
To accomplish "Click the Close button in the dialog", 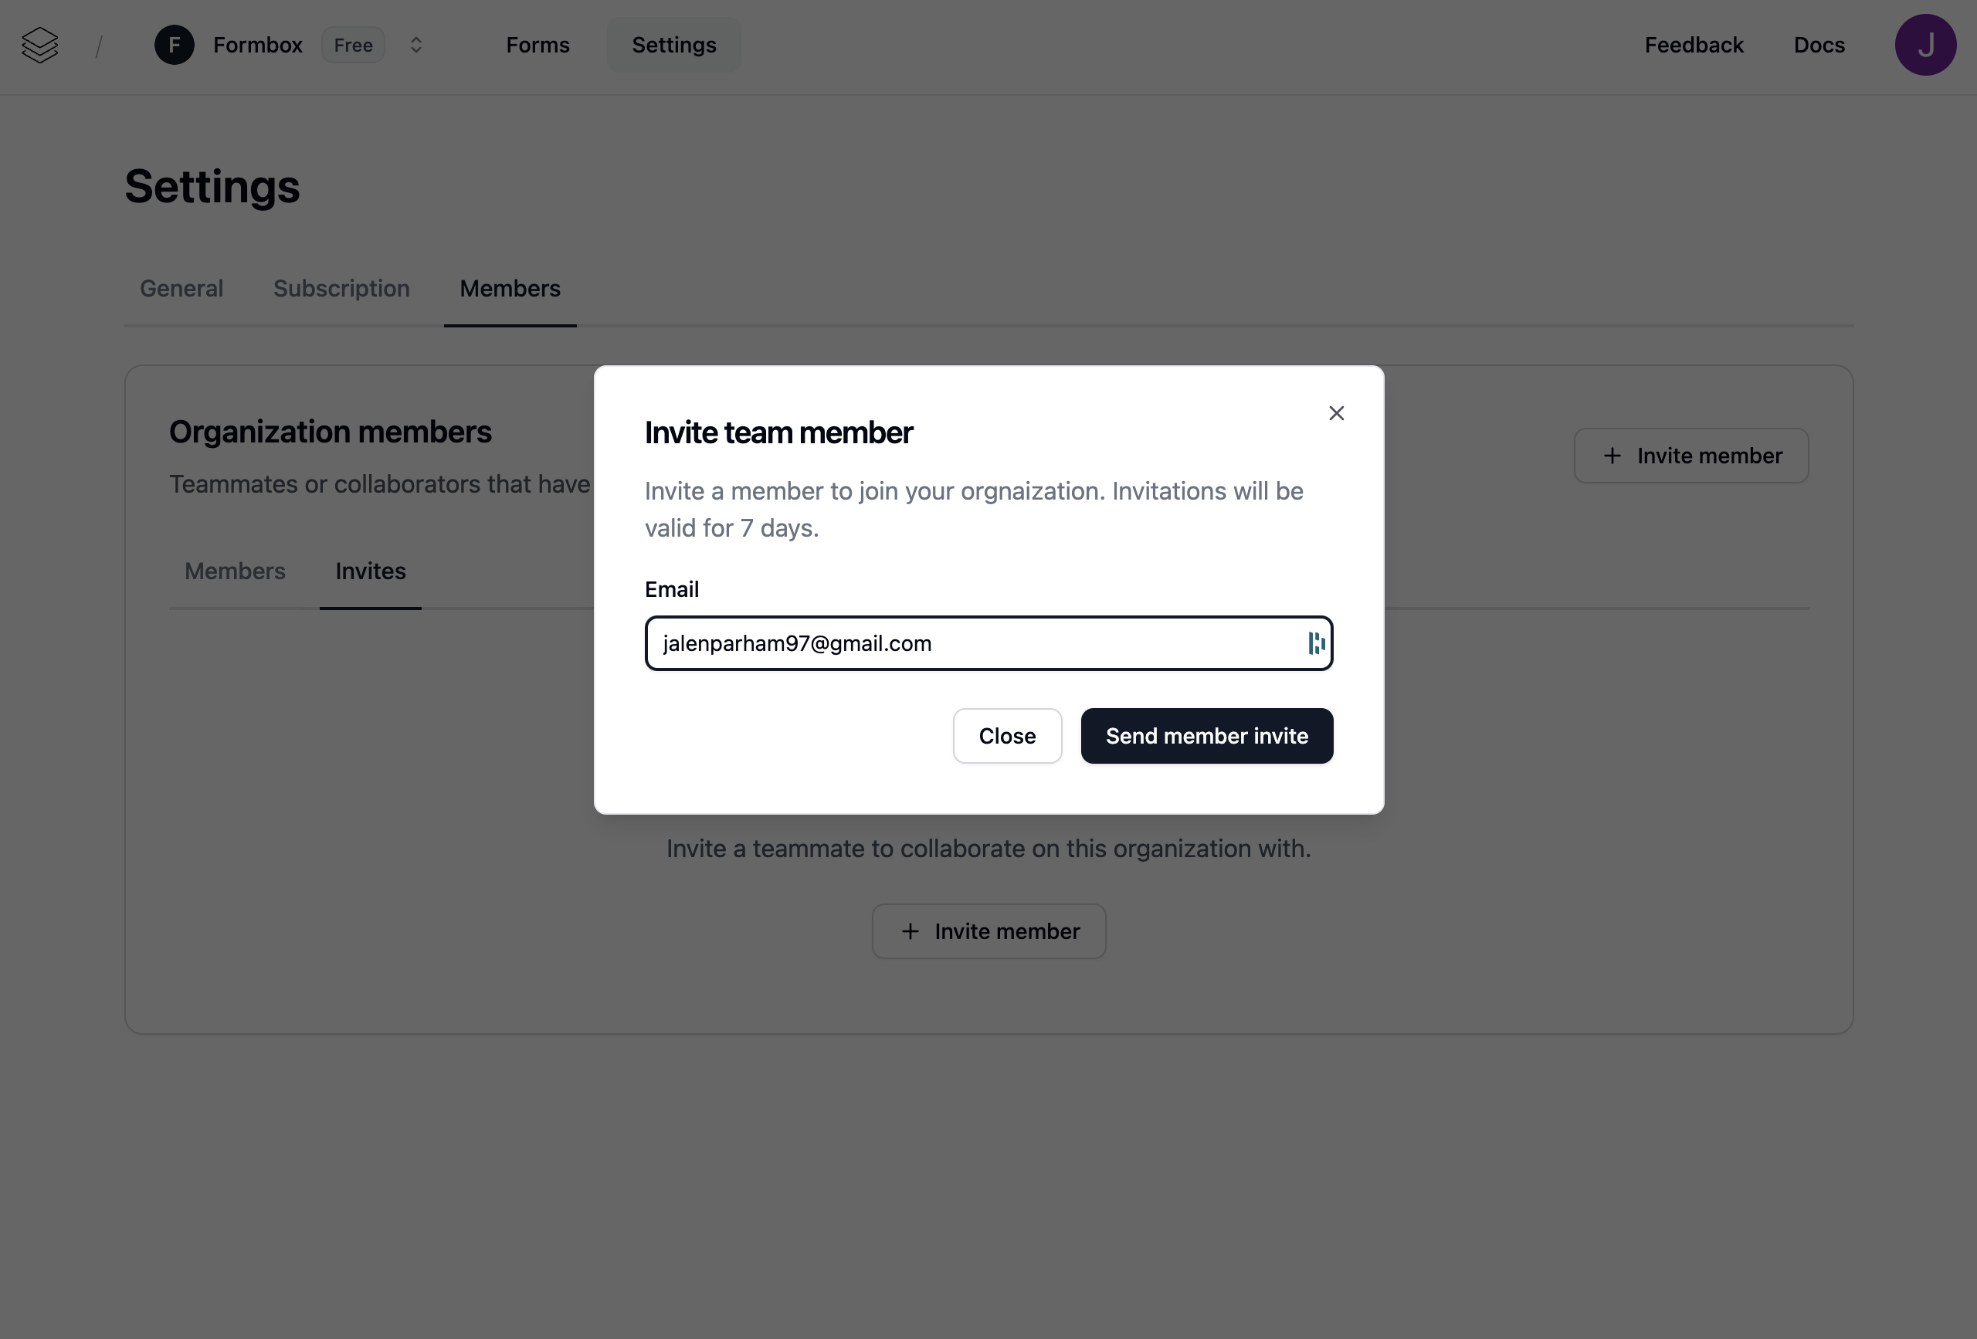I will click(1006, 736).
